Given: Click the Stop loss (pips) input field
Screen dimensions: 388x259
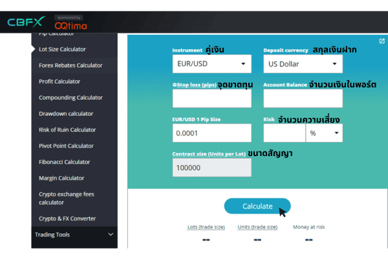Looking at the screenshot, I should [x=211, y=98].
